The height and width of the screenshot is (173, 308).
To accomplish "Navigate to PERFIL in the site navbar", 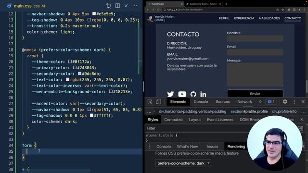I will (x=224, y=18).
